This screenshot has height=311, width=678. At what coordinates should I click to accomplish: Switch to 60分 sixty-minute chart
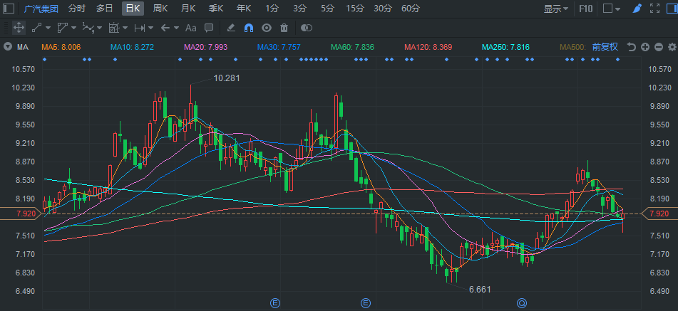tap(411, 9)
